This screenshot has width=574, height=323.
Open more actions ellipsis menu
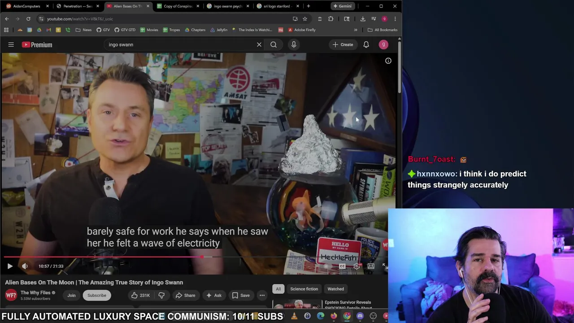coord(262,295)
